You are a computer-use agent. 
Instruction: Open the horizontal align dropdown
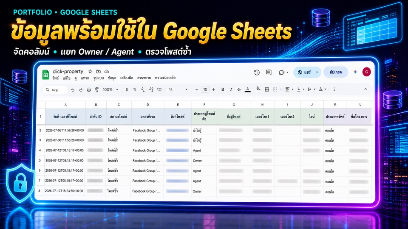pos(289,89)
